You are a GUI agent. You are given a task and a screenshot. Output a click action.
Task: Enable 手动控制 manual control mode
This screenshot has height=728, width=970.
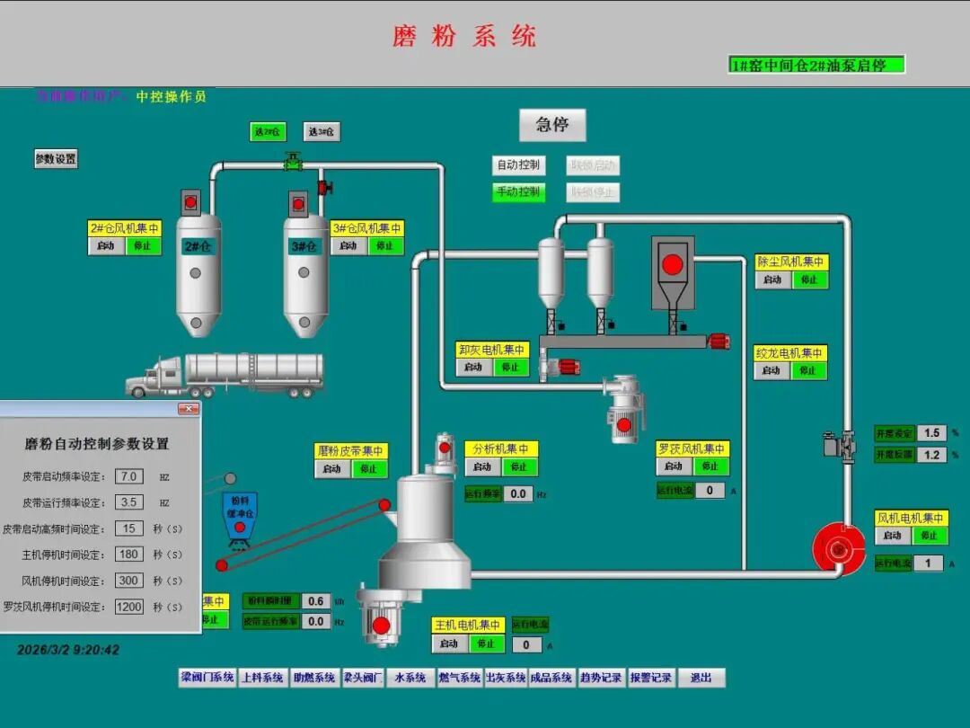coord(519,192)
